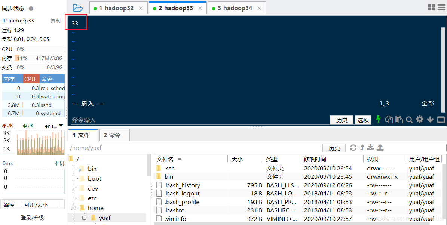The width and height of the screenshot is (447, 225).
Task: Select the 2 hadoop33 tab
Action: [x=178, y=8]
